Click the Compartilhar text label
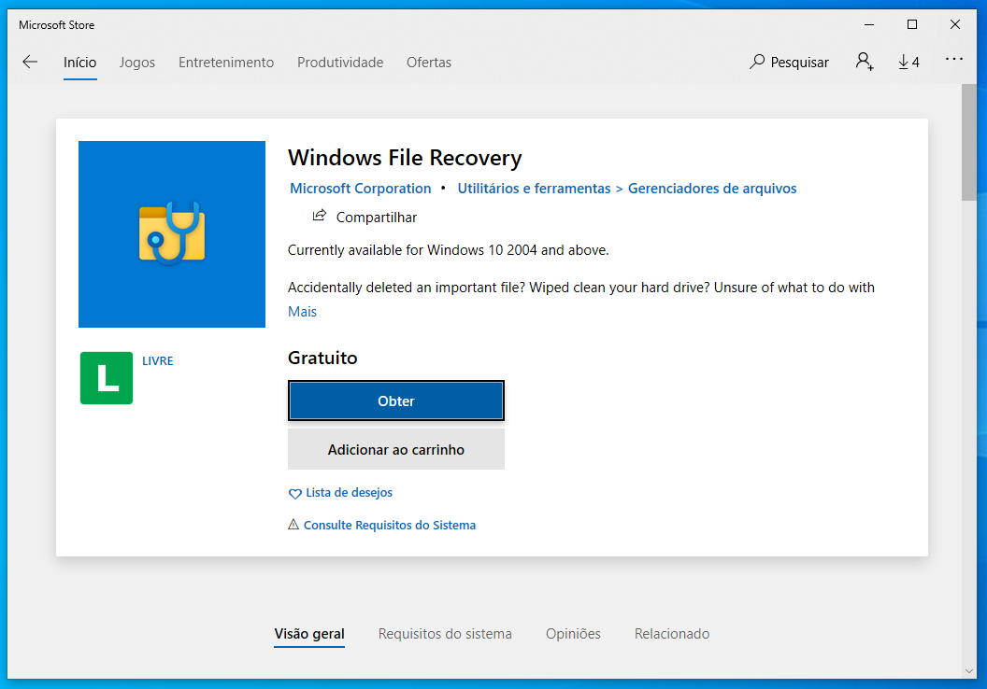Viewport: 987px width, 689px height. (x=377, y=217)
